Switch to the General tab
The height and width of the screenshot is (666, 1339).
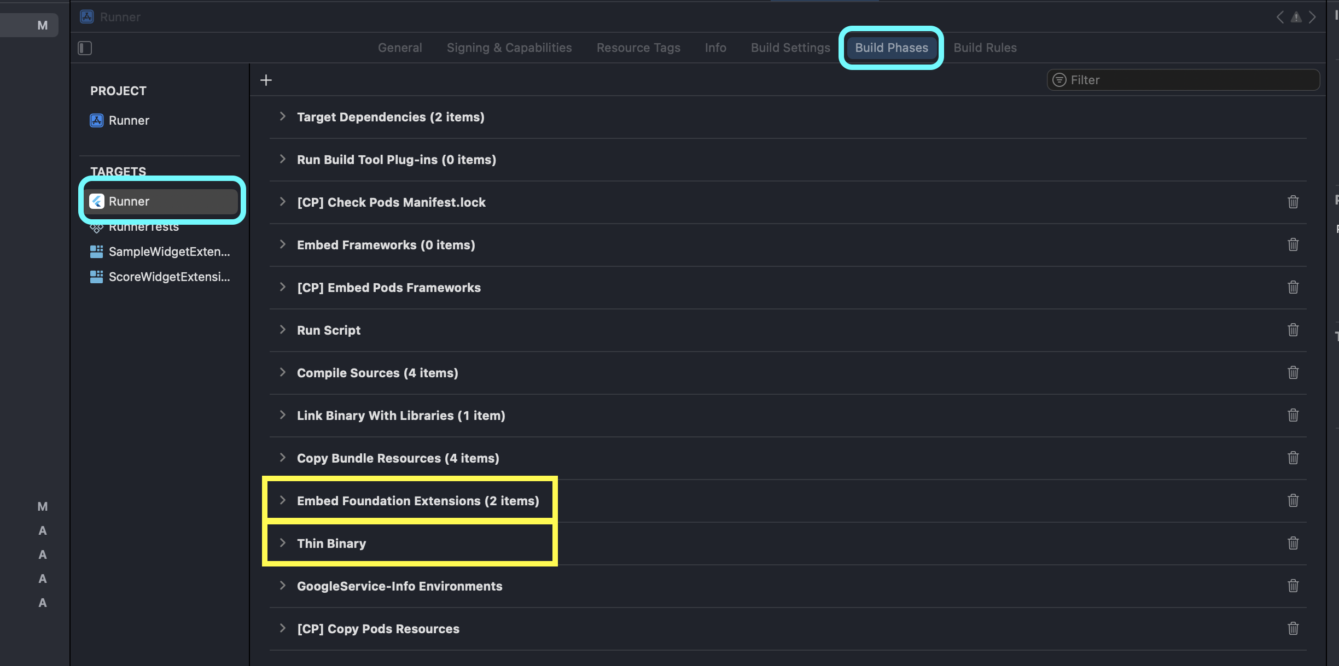(x=400, y=48)
